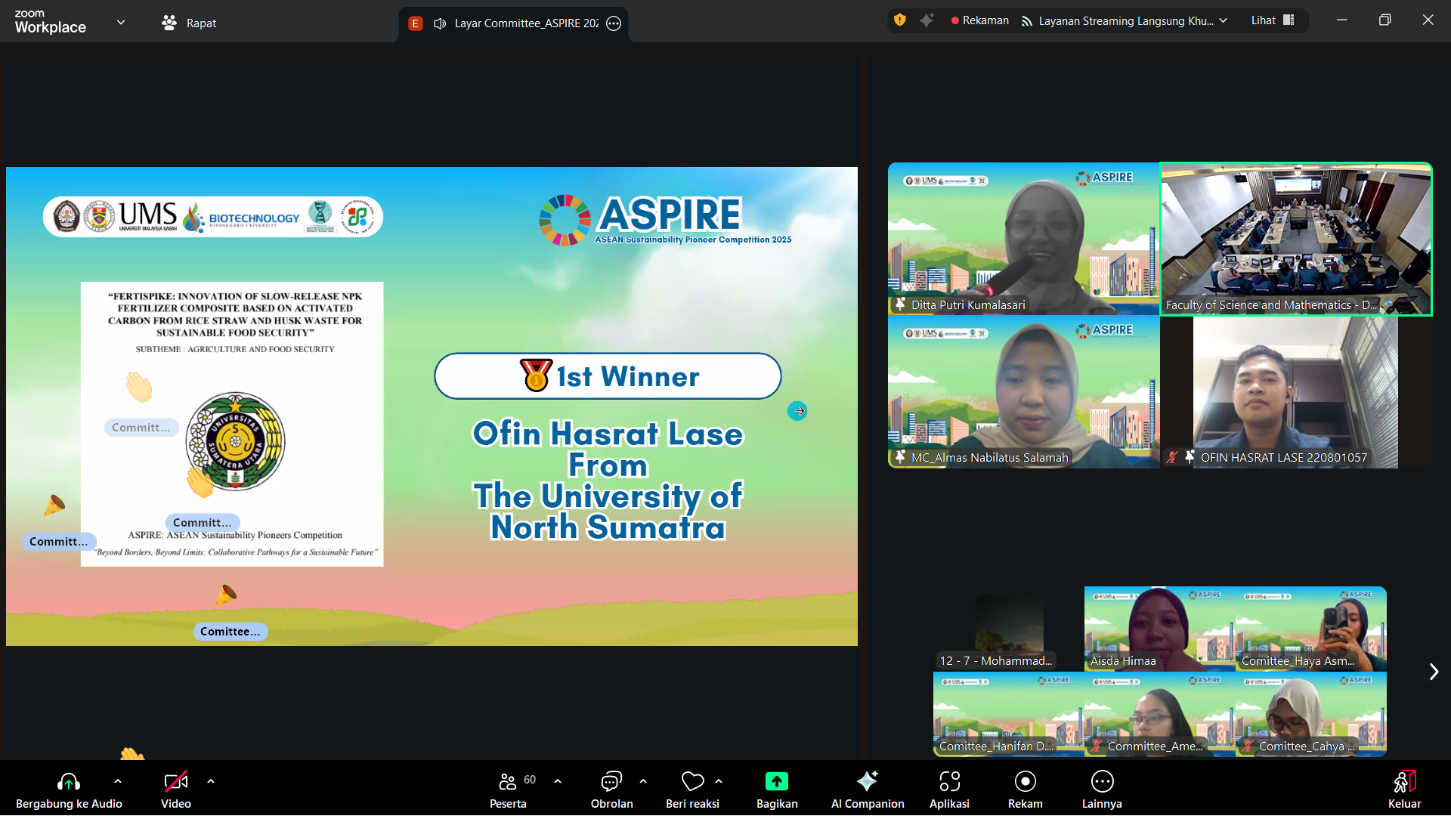Expand audio options arrow beside Bergabung ke Audio
The image size is (1451, 816).
[118, 781]
